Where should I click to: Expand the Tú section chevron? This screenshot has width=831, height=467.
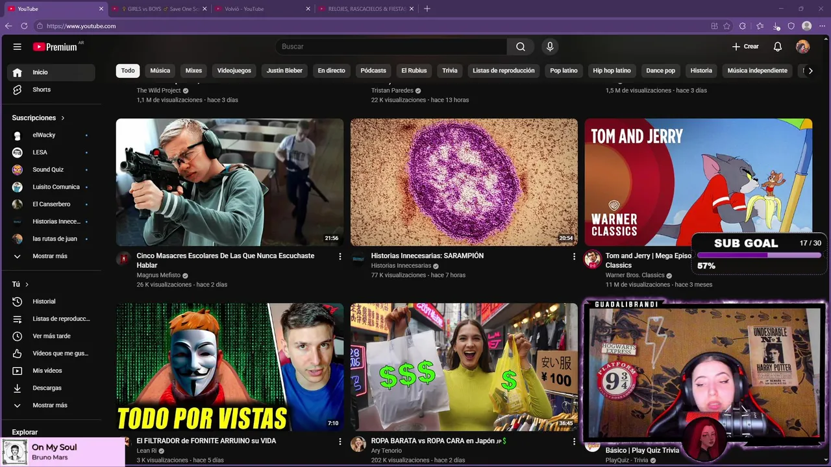click(27, 284)
